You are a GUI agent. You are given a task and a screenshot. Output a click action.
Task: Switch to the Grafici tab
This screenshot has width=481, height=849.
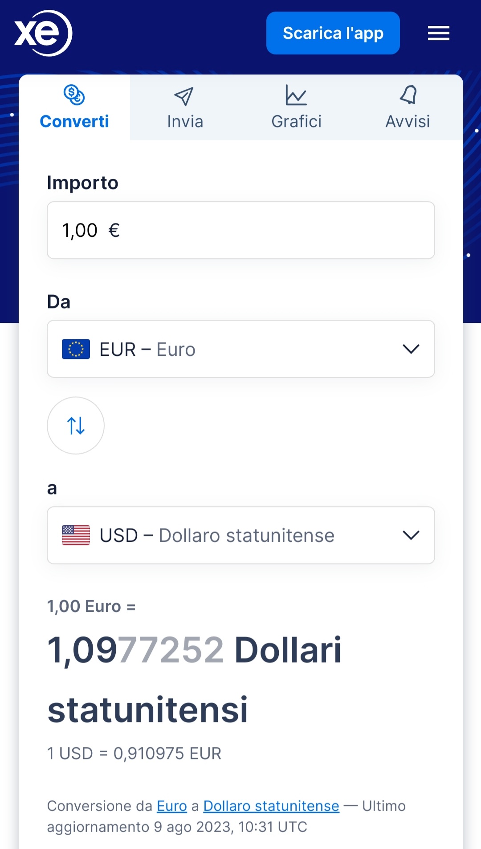297,121
